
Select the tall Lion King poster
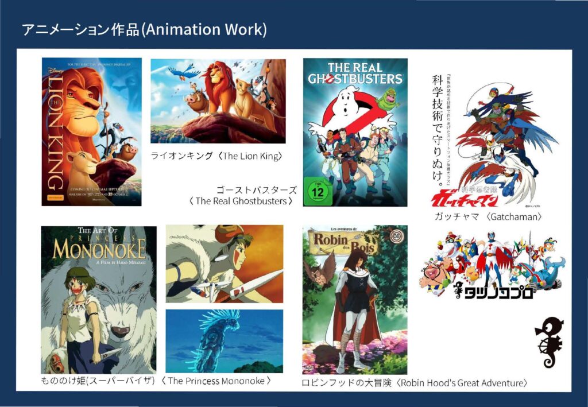click(x=91, y=132)
